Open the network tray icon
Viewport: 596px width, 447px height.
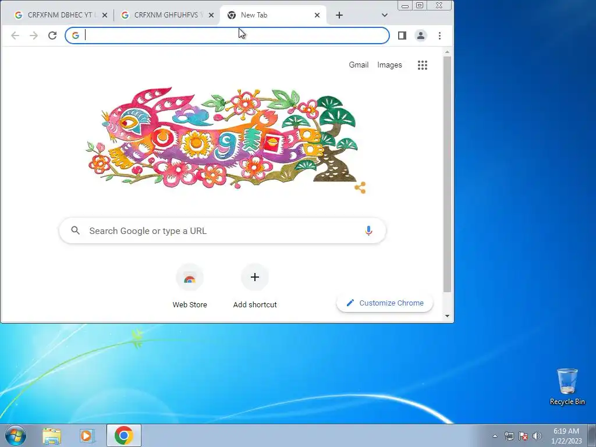coord(509,436)
